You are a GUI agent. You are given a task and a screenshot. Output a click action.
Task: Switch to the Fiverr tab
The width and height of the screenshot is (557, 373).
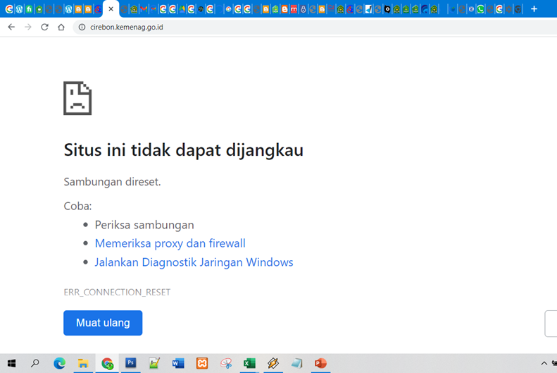coord(29,9)
